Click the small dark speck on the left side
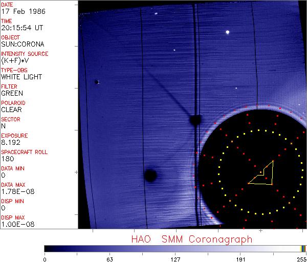307x262 pixels. tap(96, 81)
